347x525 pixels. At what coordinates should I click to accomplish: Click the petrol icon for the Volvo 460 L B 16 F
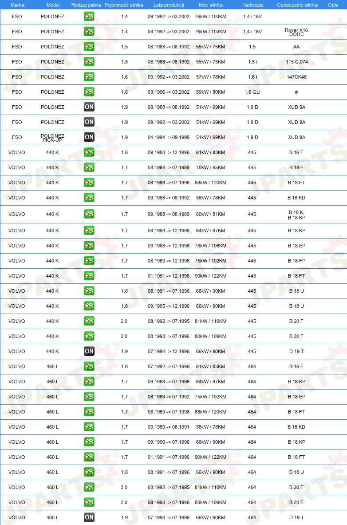[x=89, y=366]
